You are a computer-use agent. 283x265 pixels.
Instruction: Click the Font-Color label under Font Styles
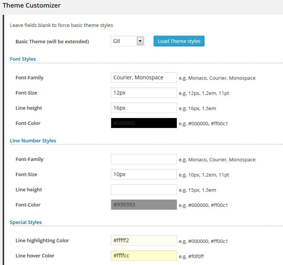pyautogui.click(x=28, y=123)
